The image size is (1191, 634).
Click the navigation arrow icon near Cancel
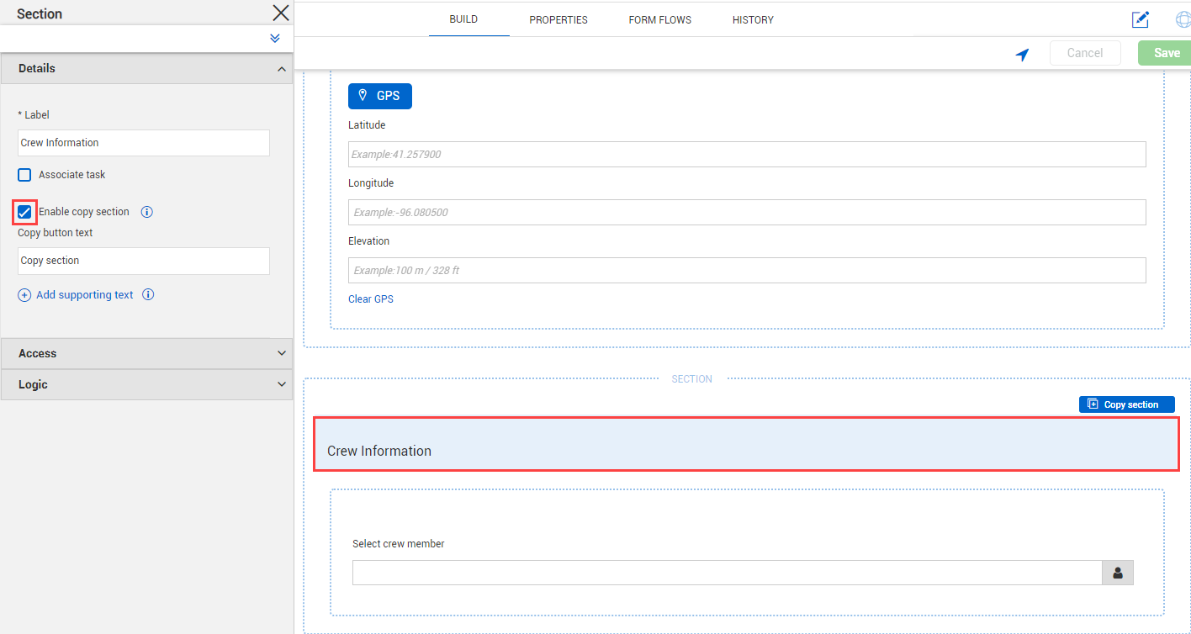tap(1022, 55)
